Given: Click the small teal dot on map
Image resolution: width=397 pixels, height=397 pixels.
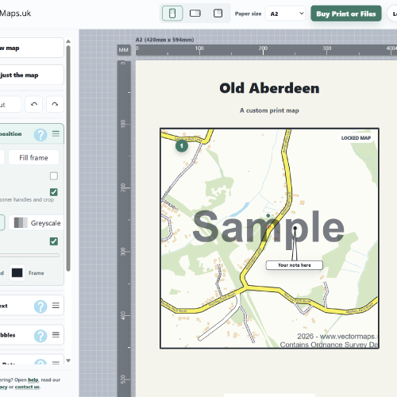Looking at the screenshot, I should [x=268, y=216].
